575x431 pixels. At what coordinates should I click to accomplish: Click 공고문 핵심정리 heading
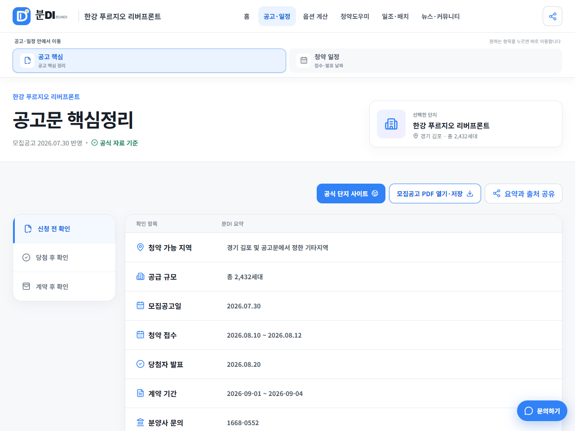click(73, 119)
